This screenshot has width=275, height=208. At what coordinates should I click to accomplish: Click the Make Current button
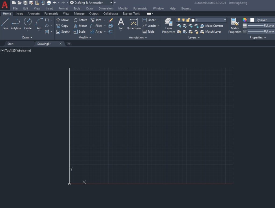212,26
